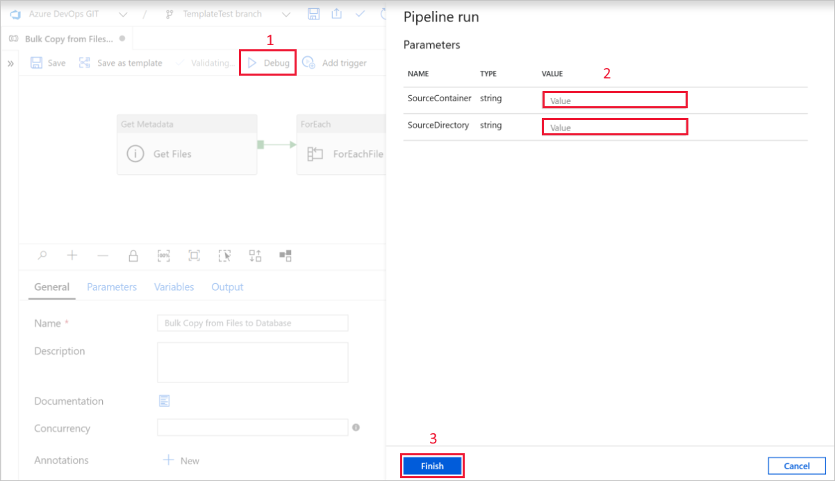Click the pipeline Name input field
Image resolution: width=835 pixels, height=481 pixels.
click(x=253, y=323)
